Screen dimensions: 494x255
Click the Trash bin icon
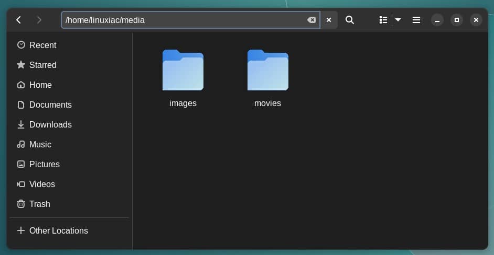[x=21, y=204]
